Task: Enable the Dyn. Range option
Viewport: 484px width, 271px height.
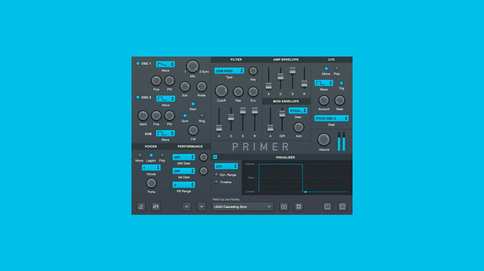Action: [216, 175]
